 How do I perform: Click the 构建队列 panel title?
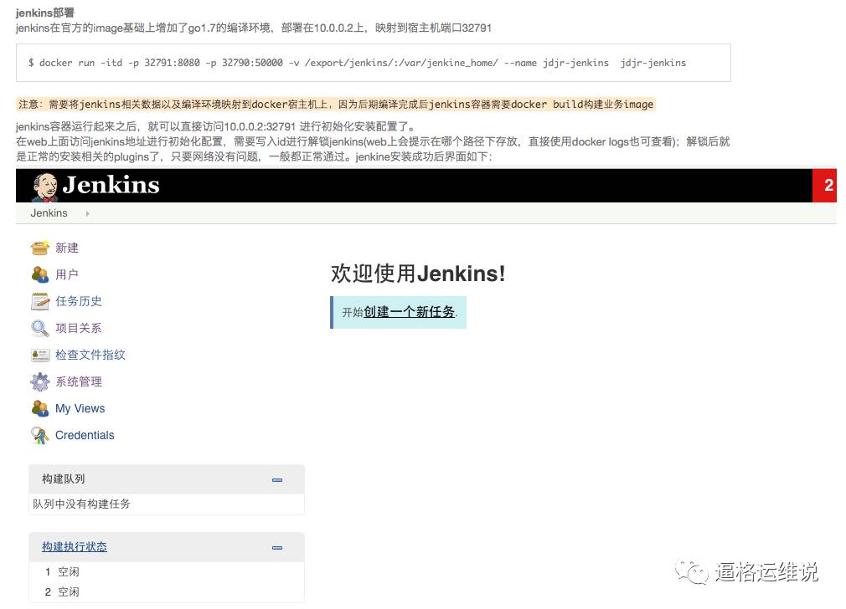click(64, 479)
